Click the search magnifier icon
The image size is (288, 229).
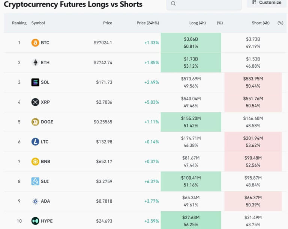click(173, 3)
